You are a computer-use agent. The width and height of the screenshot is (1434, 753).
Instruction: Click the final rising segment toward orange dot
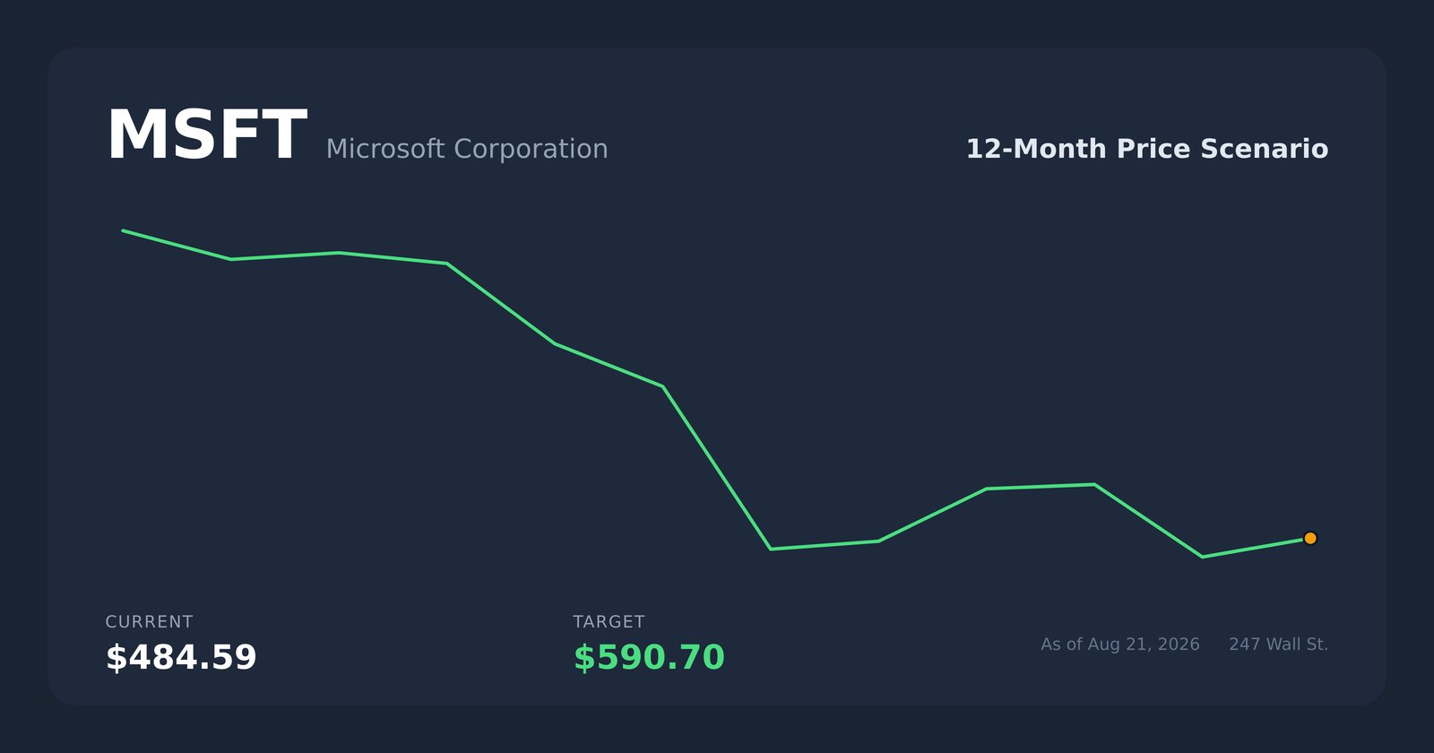(1256, 548)
